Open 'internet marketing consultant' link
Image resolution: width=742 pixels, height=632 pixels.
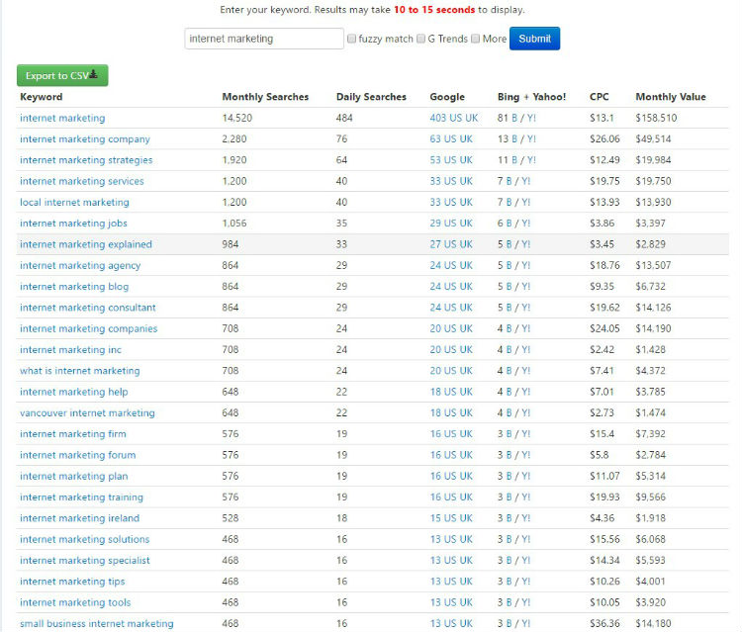click(87, 308)
